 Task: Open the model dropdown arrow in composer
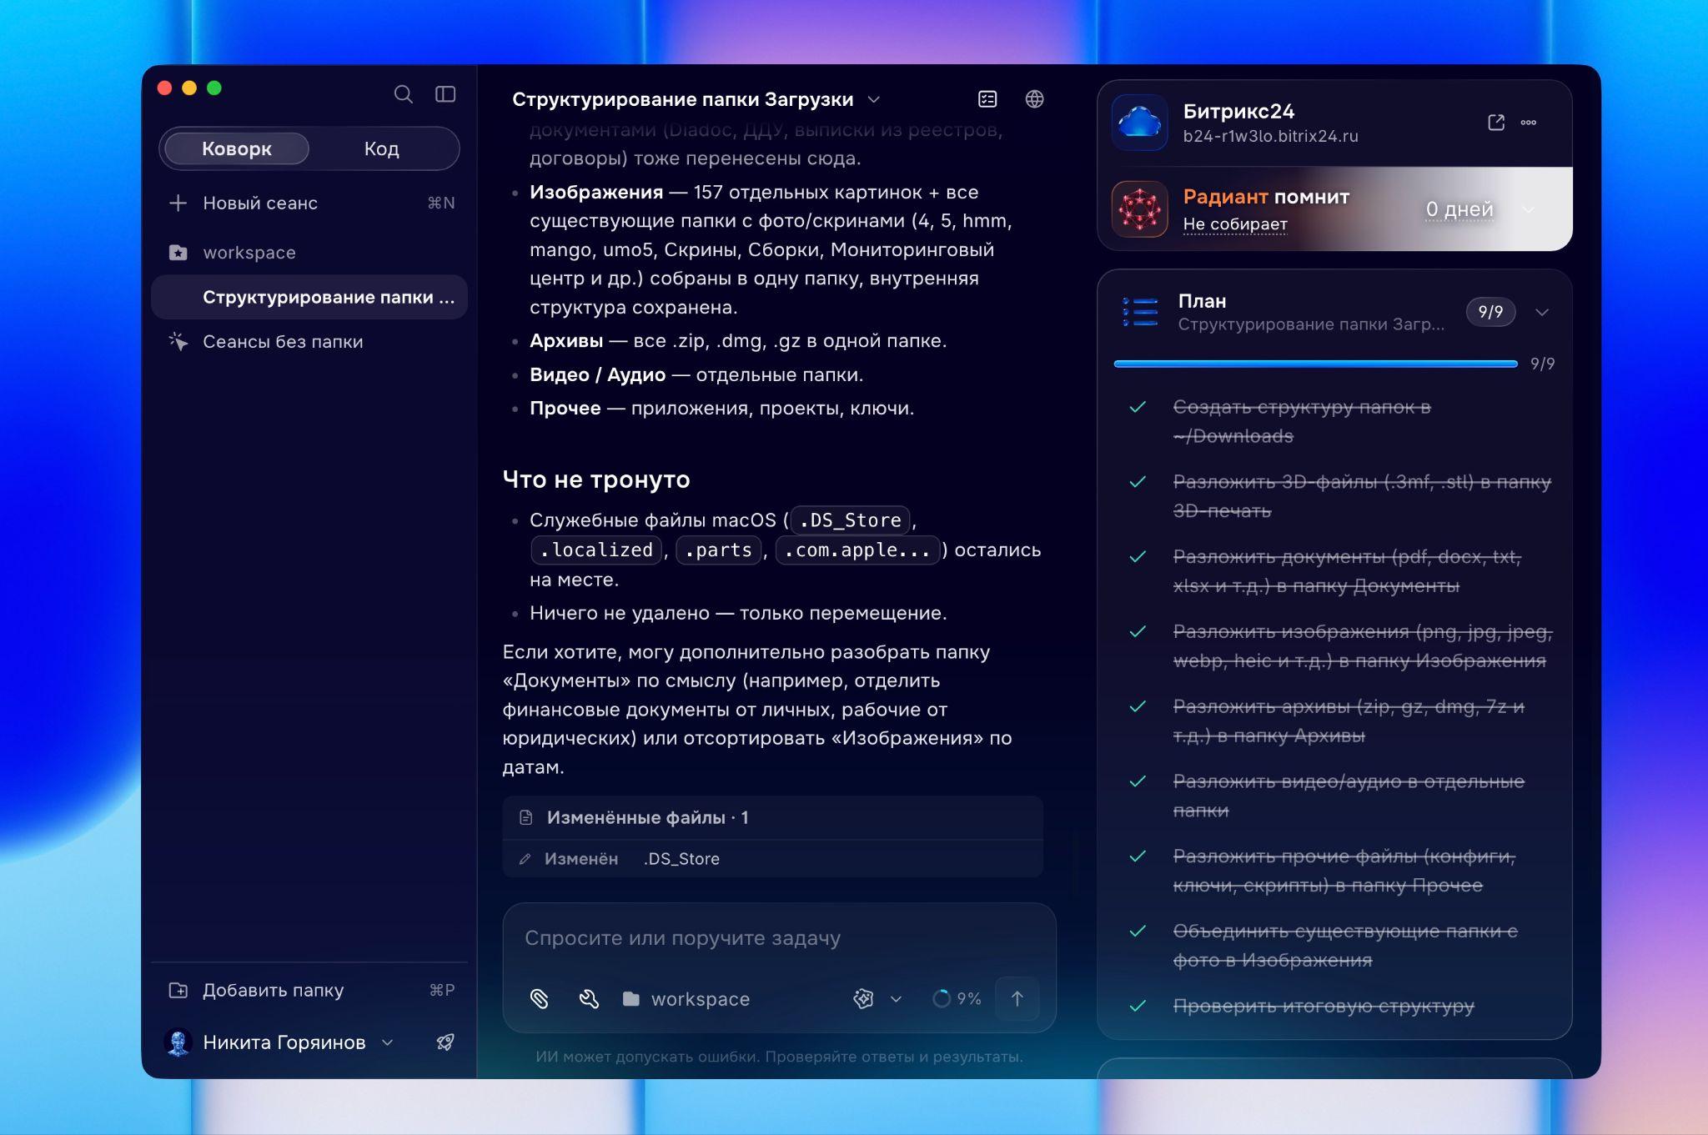coord(896,999)
